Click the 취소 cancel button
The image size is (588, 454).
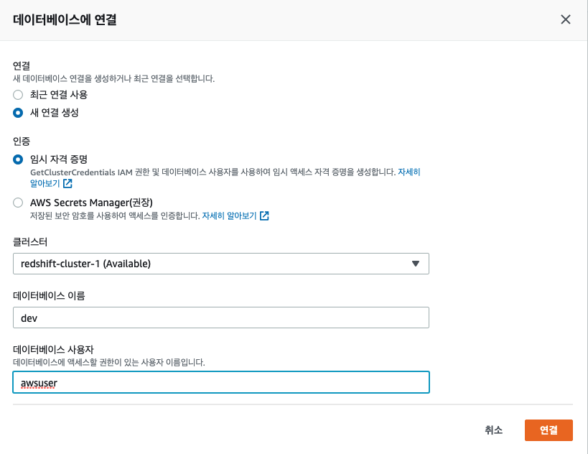pyautogui.click(x=493, y=430)
